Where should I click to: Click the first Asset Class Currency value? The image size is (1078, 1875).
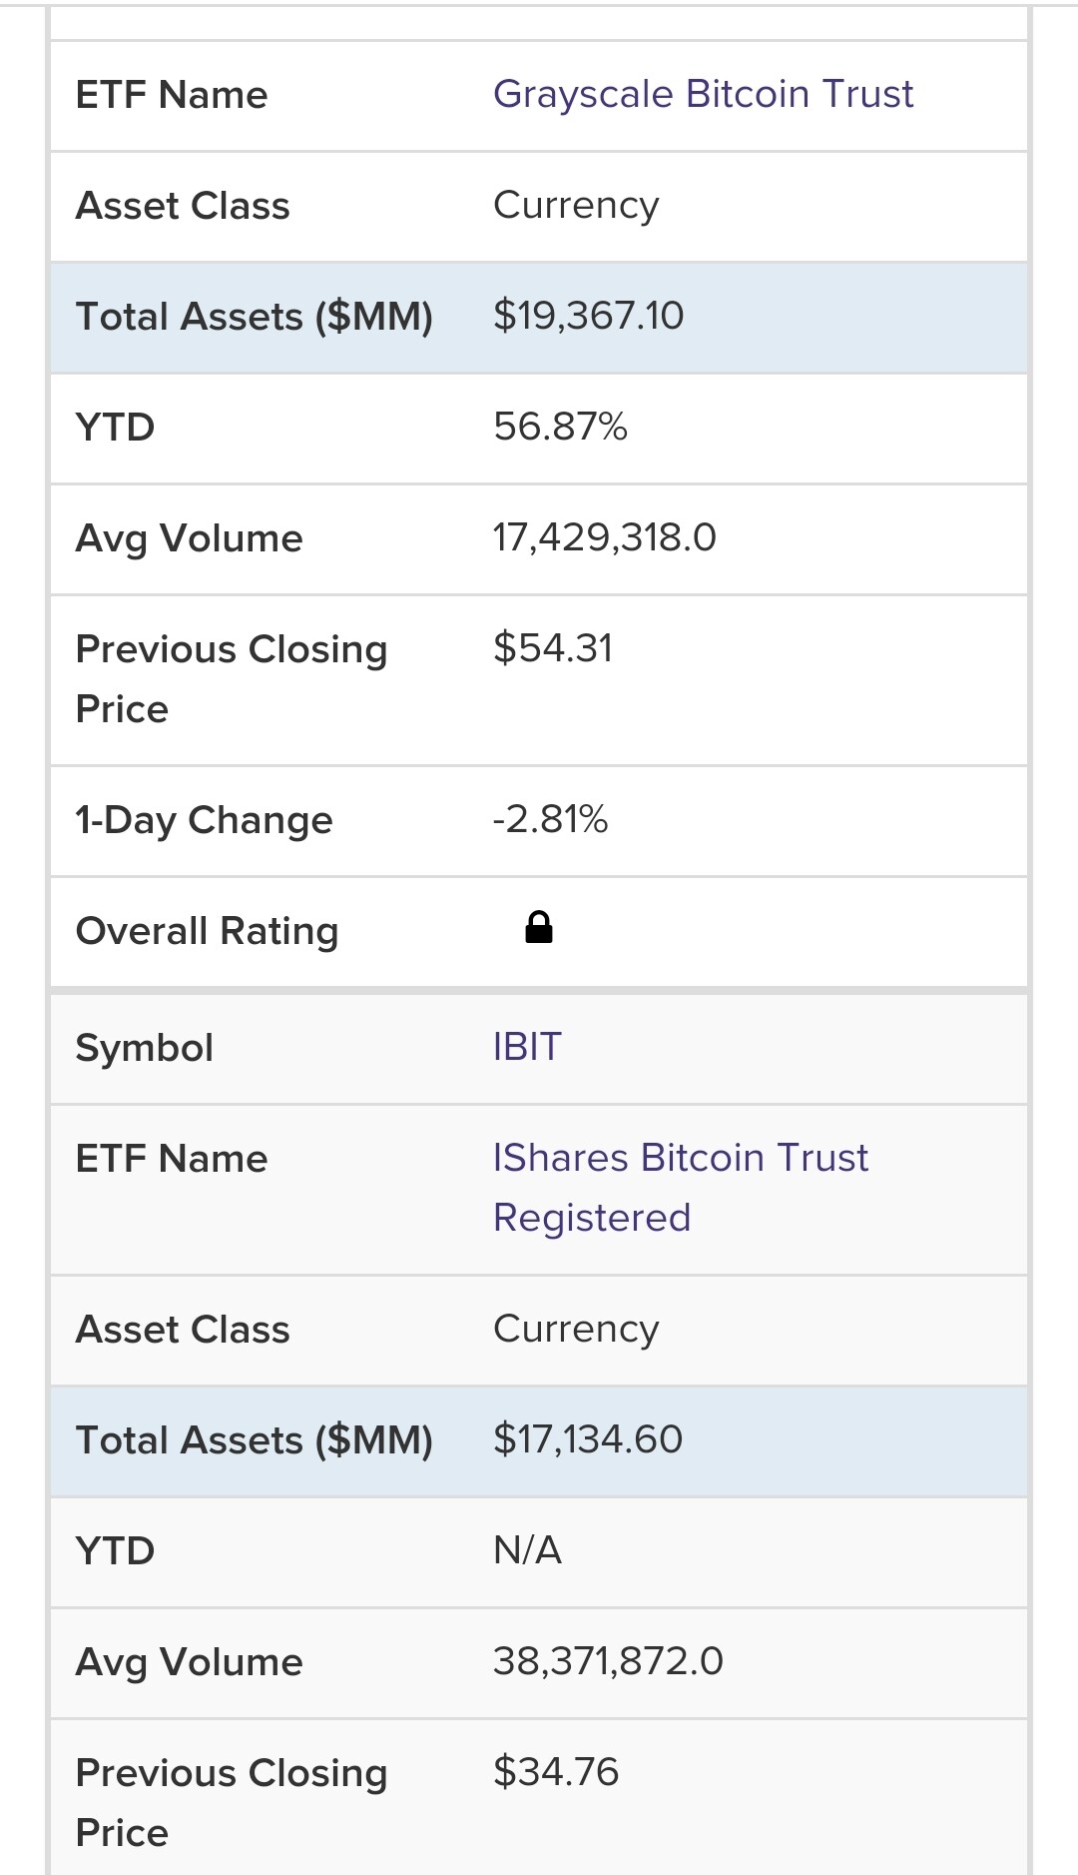pyautogui.click(x=576, y=205)
